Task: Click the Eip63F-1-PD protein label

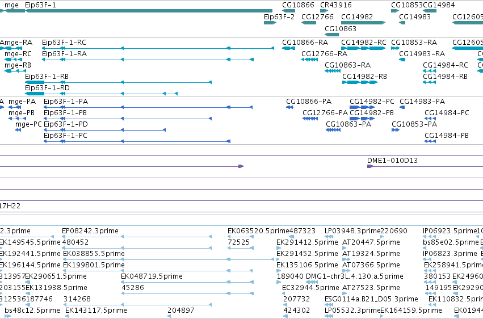Action: 66,124
